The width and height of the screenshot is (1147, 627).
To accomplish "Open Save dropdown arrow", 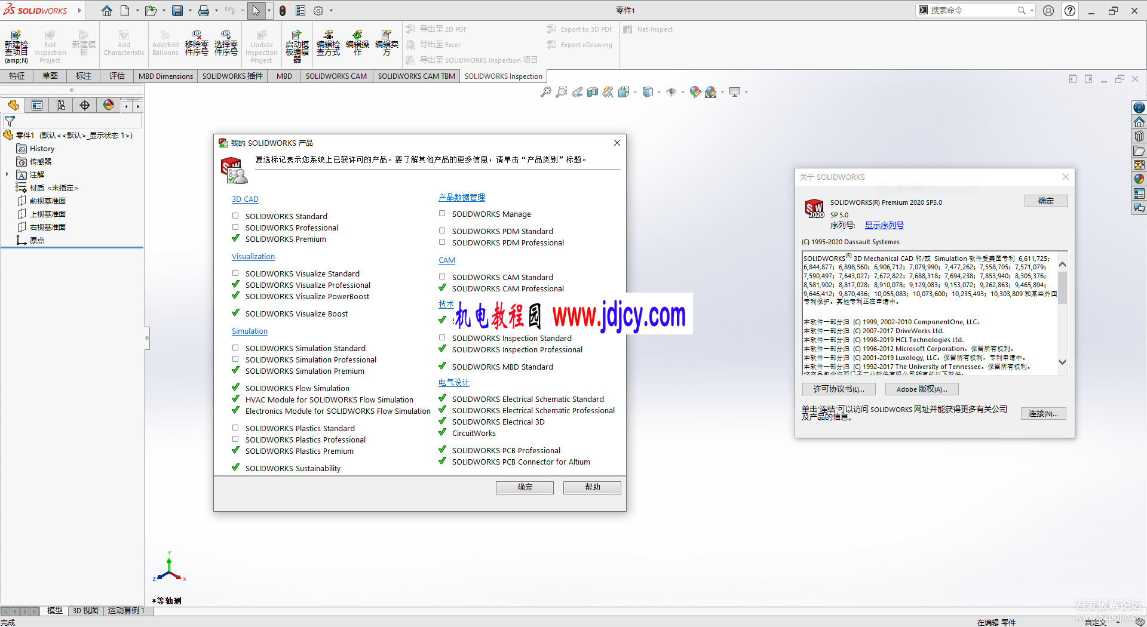I will 190,11.
